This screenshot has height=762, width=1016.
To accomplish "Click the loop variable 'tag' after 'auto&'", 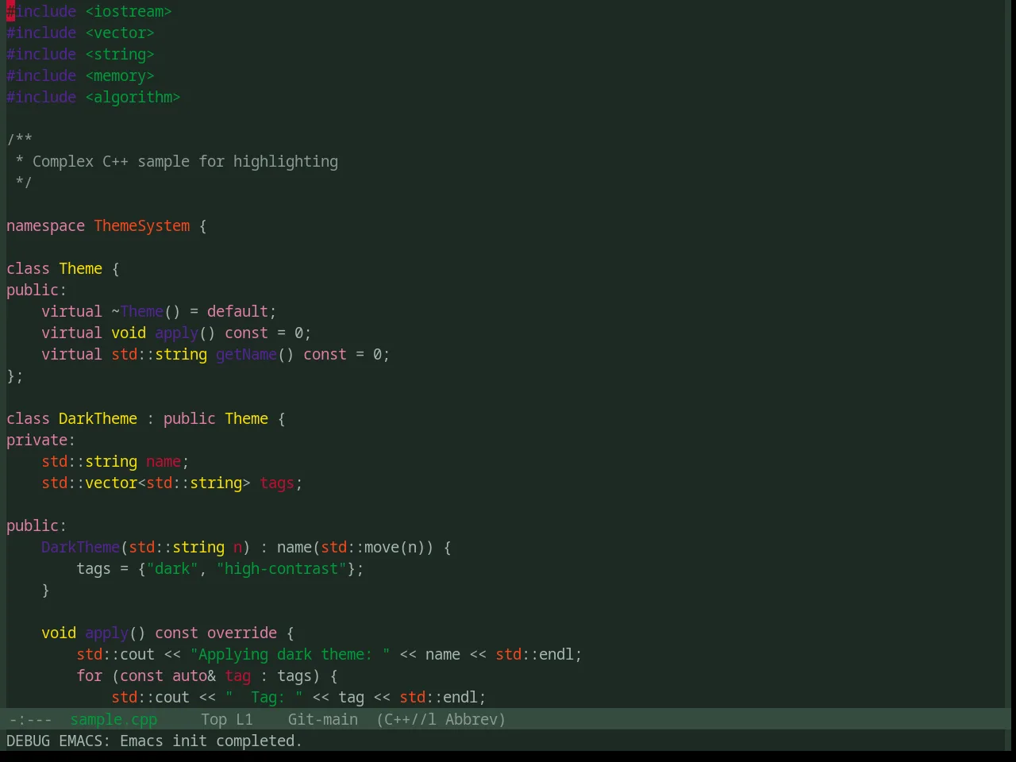I will (x=237, y=676).
